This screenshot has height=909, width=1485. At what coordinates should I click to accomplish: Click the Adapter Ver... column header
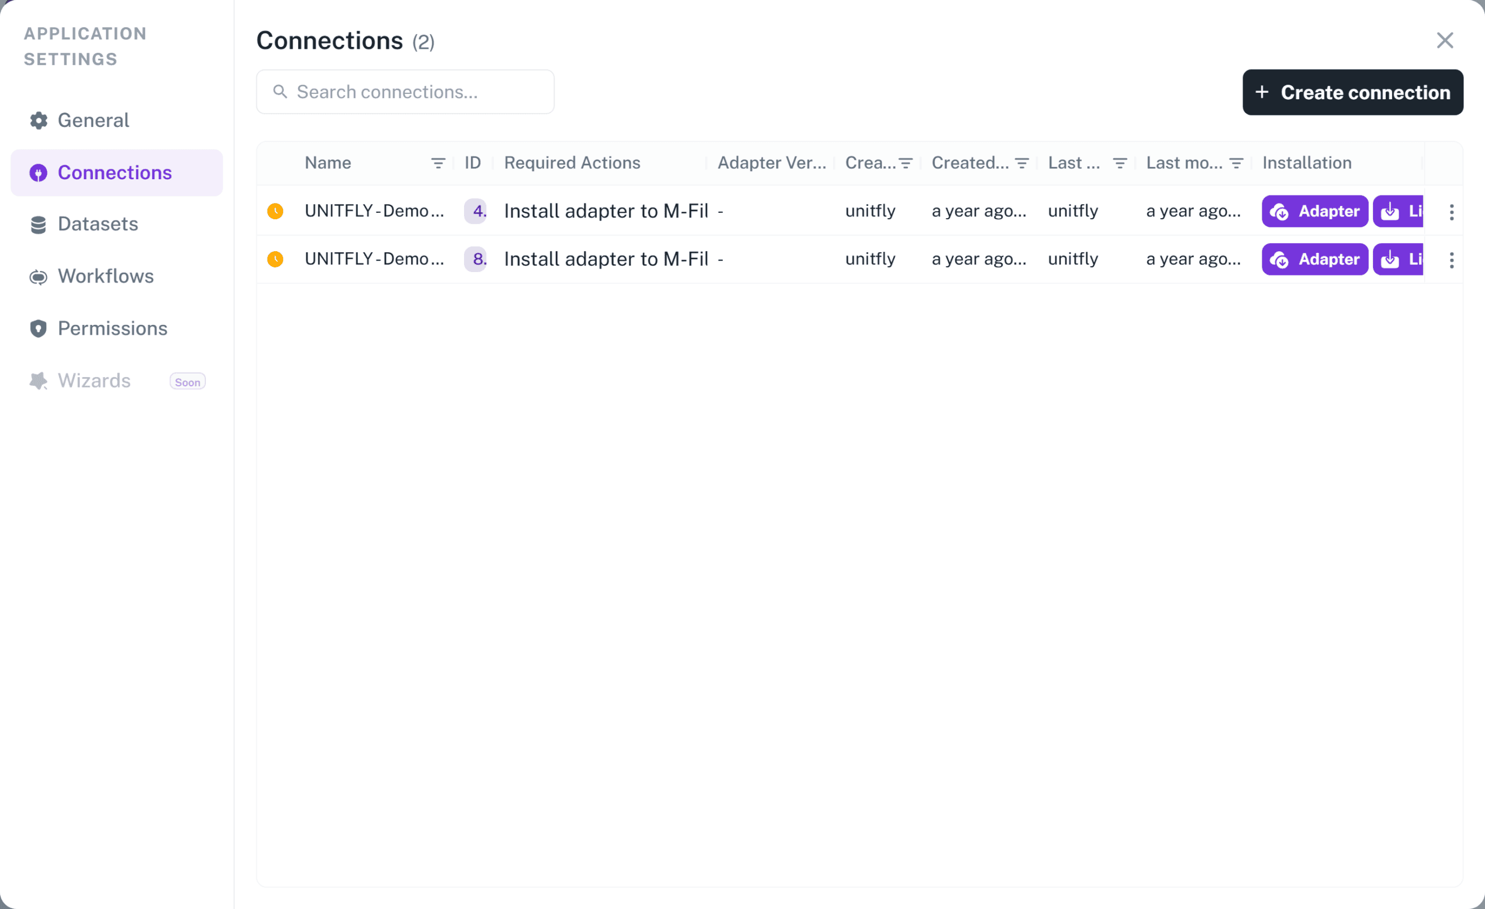772,163
